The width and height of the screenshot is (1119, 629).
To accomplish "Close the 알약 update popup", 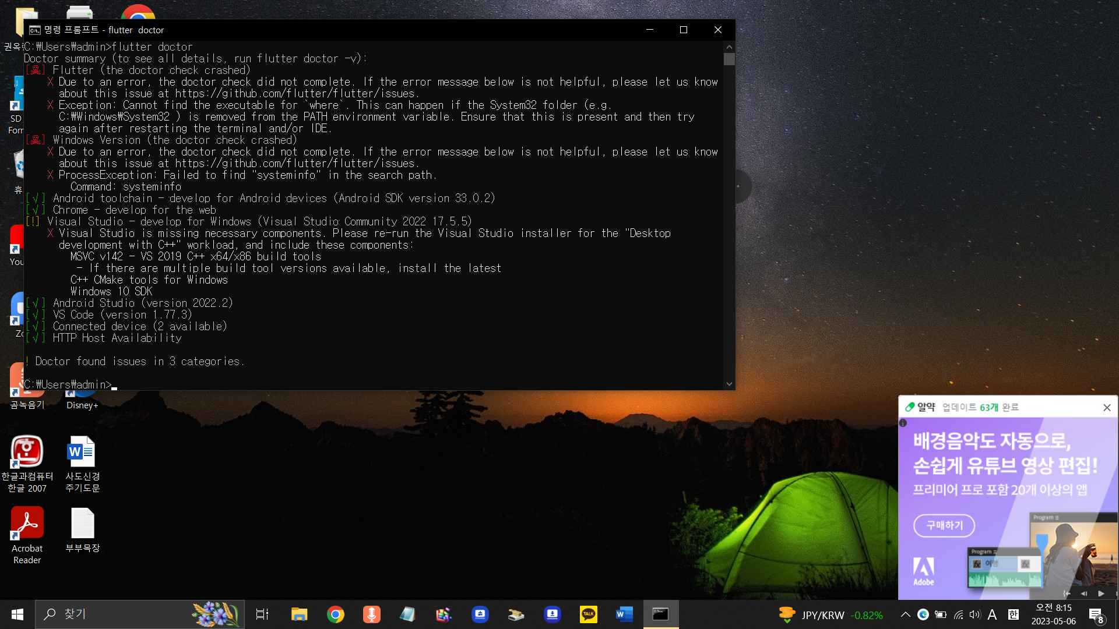I will 1107,408.
